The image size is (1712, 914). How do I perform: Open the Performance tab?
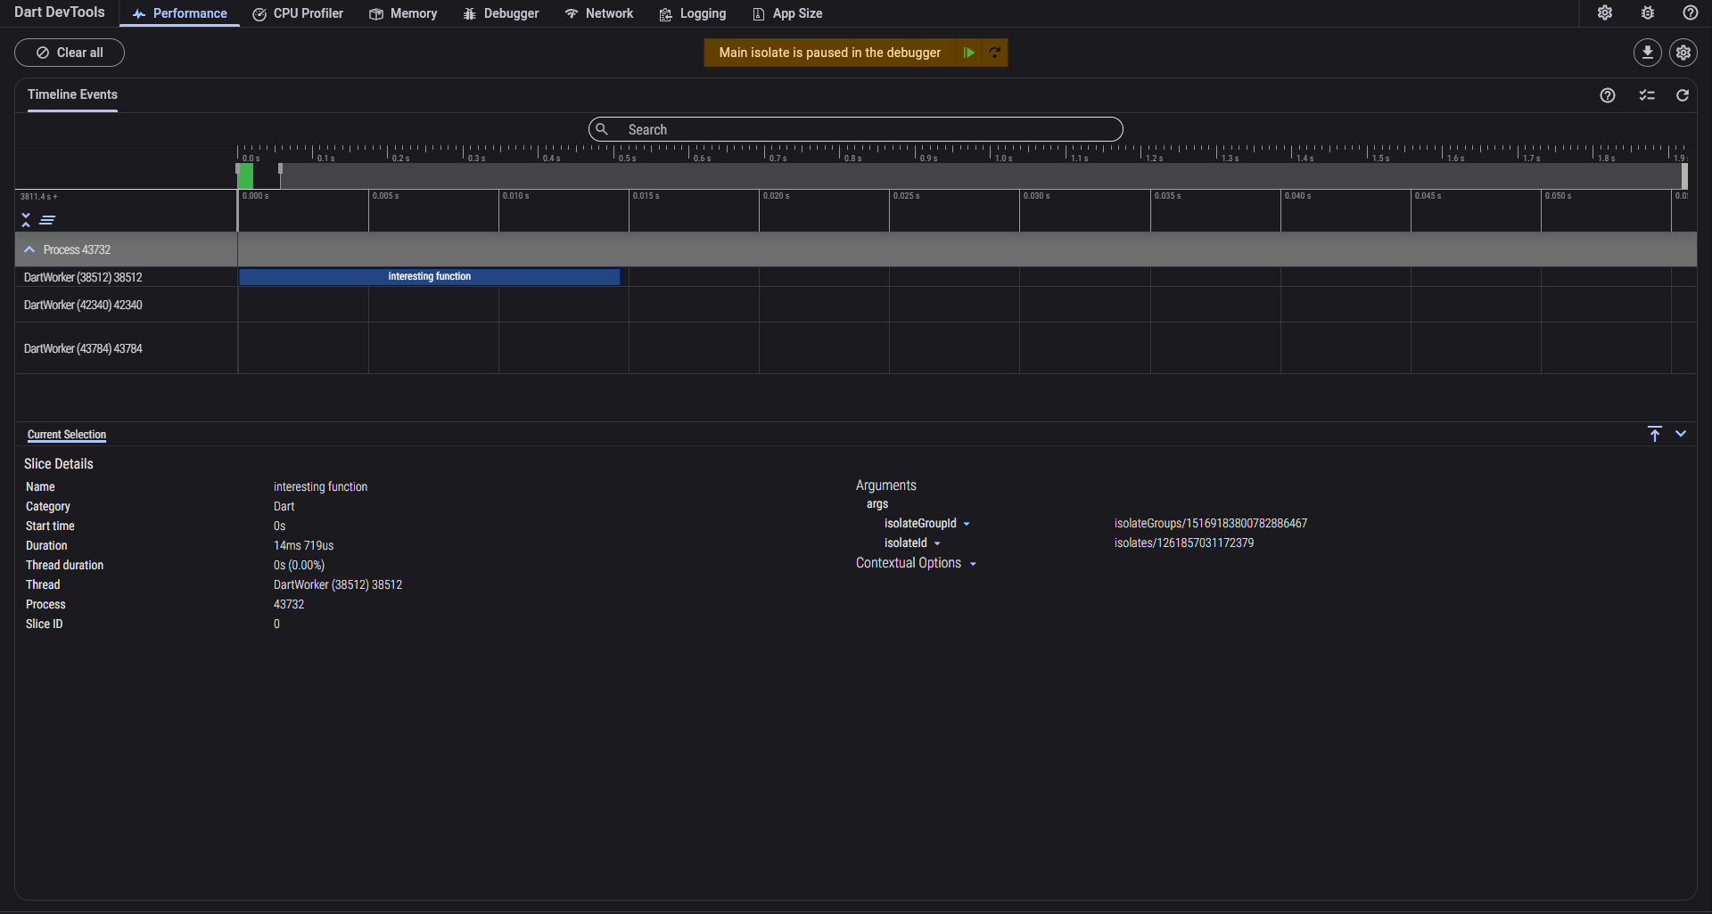[x=179, y=13]
